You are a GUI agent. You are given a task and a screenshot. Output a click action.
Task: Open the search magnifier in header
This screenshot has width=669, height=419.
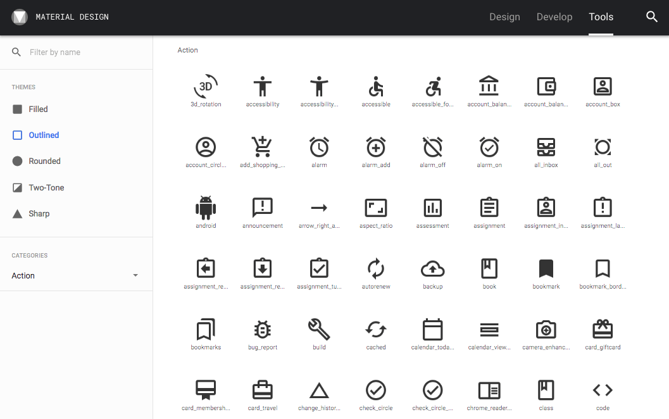[x=652, y=17]
